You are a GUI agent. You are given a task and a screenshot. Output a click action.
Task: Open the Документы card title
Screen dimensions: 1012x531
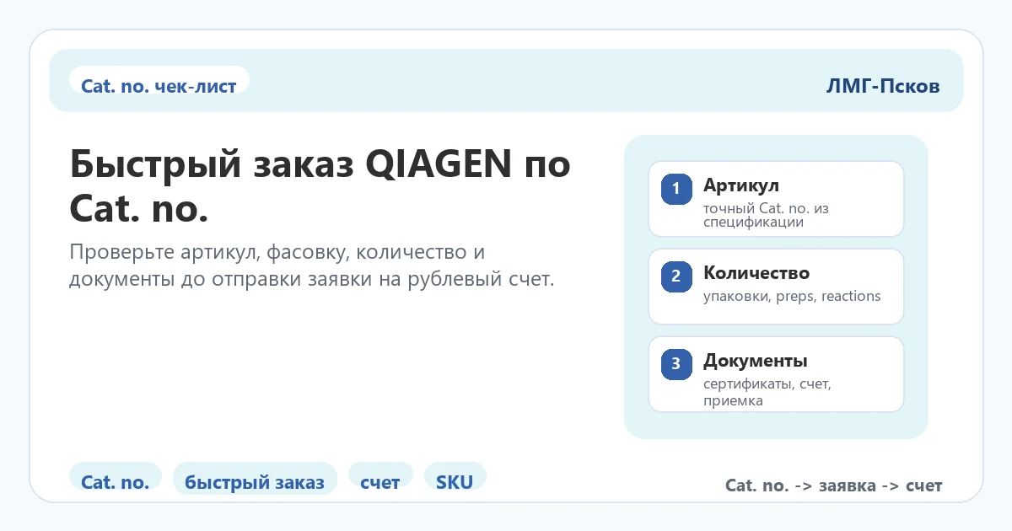coord(756,361)
